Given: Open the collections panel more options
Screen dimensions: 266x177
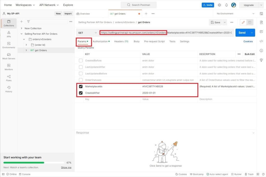Looking at the screenshot, I should [71, 22].
